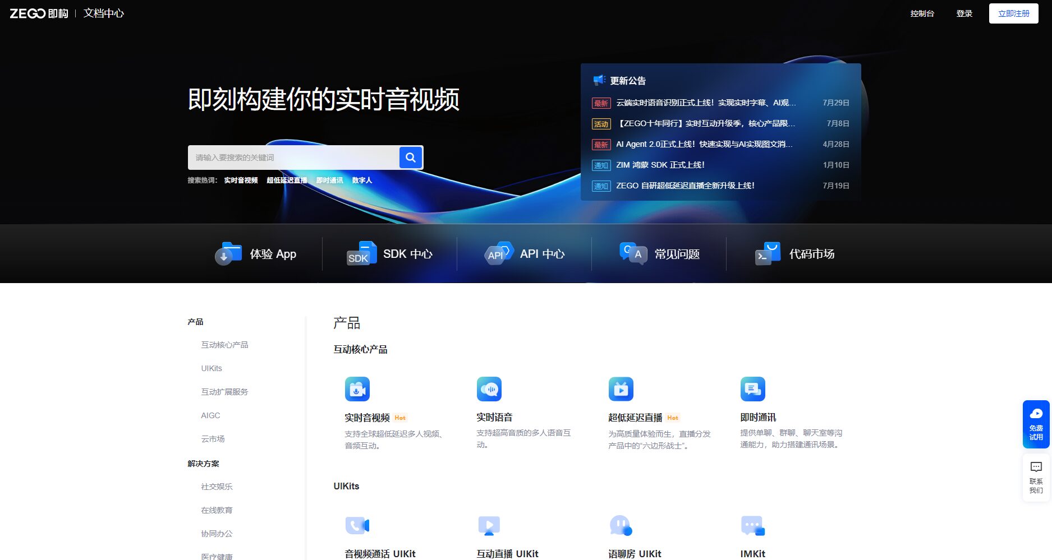Click the 4月28日 announcement date
The image size is (1052, 560).
click(x=836, y=144)
